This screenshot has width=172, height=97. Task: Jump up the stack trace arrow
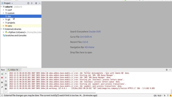point(6,74)
